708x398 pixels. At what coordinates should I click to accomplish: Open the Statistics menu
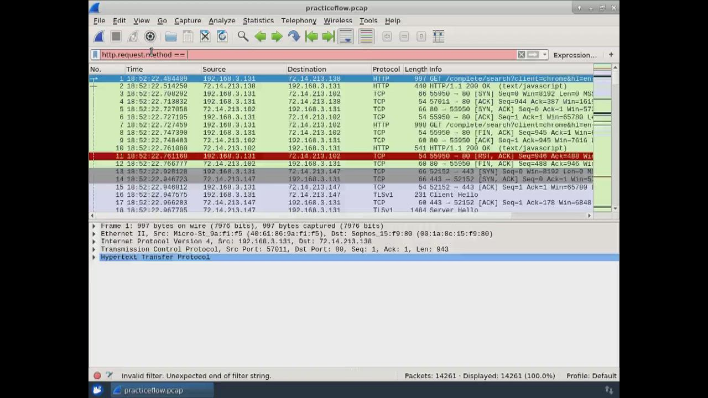(x=258, y=20)
